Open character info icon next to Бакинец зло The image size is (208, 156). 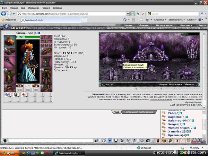pos(39,33)
